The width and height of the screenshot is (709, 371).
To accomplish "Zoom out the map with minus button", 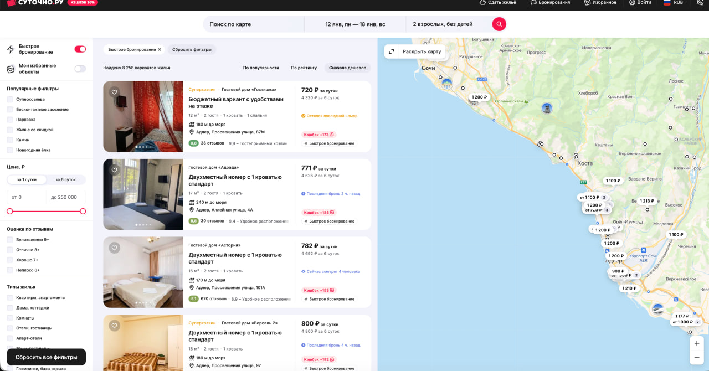I will coord(697,358).
